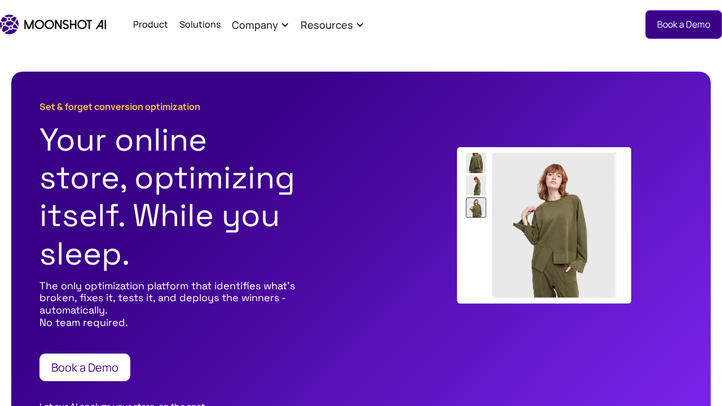This screenshot has width=722, height=406.
Task: Click the white Book a Demo hero button
Action: pos(85,367)
